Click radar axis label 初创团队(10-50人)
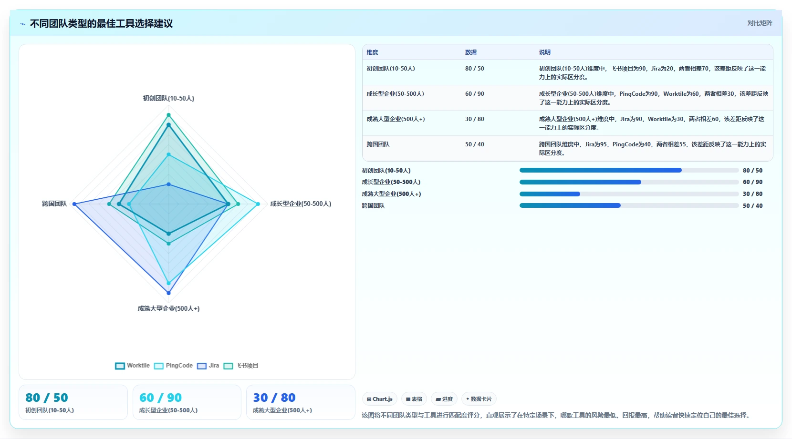 click(x=168, y=99)
